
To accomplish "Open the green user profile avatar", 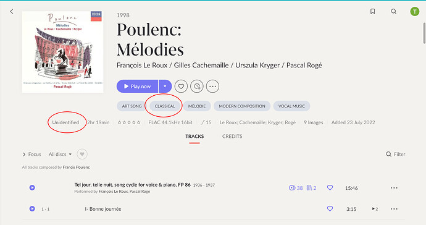I will point(415,11).
